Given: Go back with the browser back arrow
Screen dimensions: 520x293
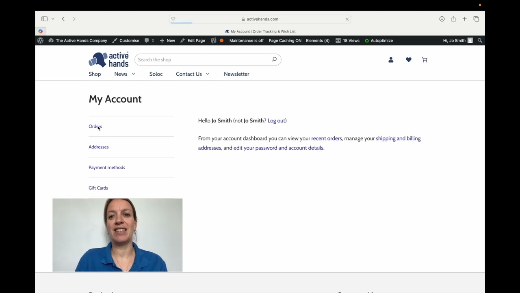Looking at the screenshot, I should coord(63,19).
